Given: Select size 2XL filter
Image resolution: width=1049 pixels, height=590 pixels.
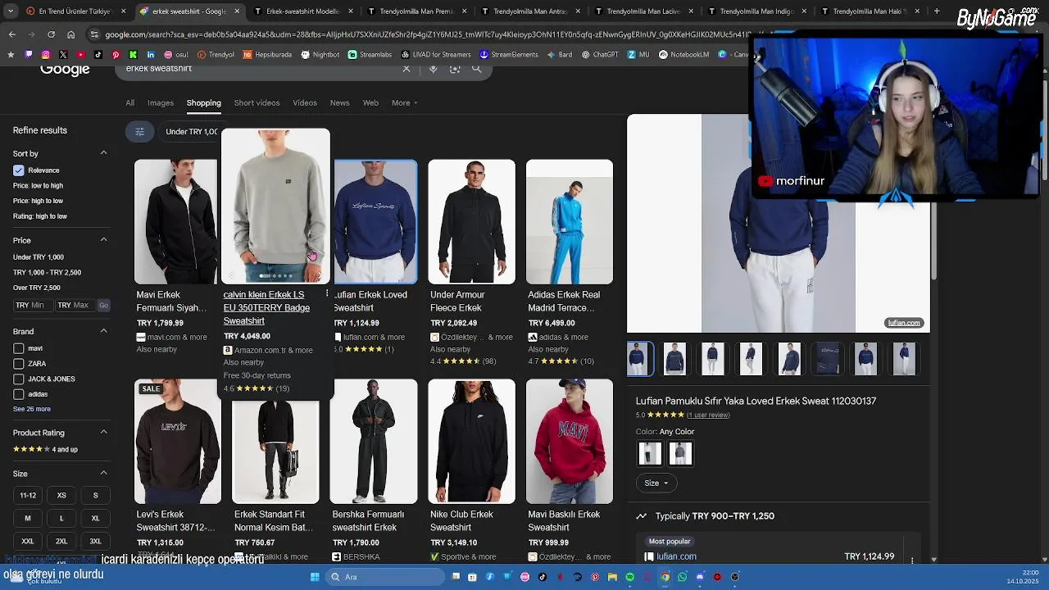Looking at the screenshot, I should (61, 541).
